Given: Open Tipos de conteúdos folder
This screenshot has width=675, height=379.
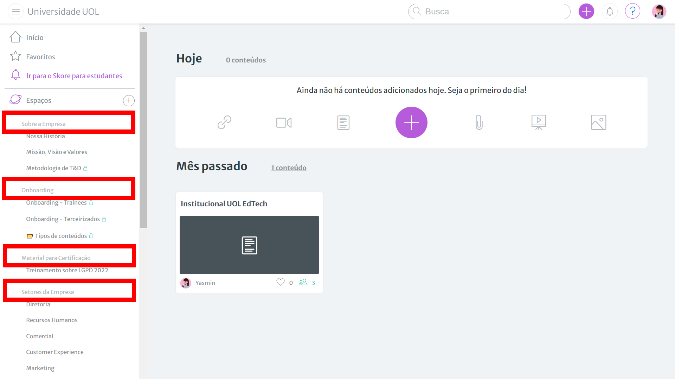Looking at the screenshot, I should coord(61,236).
